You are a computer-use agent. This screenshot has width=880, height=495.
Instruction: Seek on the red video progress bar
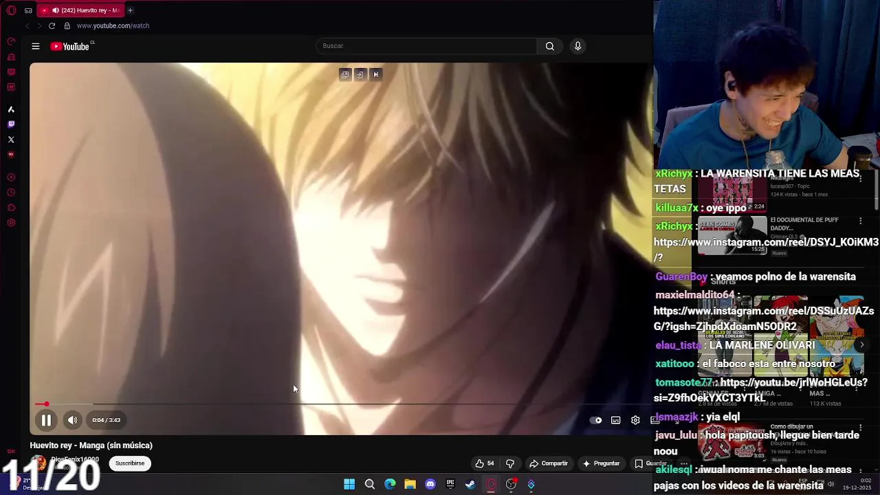pos(344,404)
